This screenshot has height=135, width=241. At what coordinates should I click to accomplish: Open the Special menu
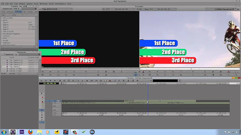coord(29,4)
